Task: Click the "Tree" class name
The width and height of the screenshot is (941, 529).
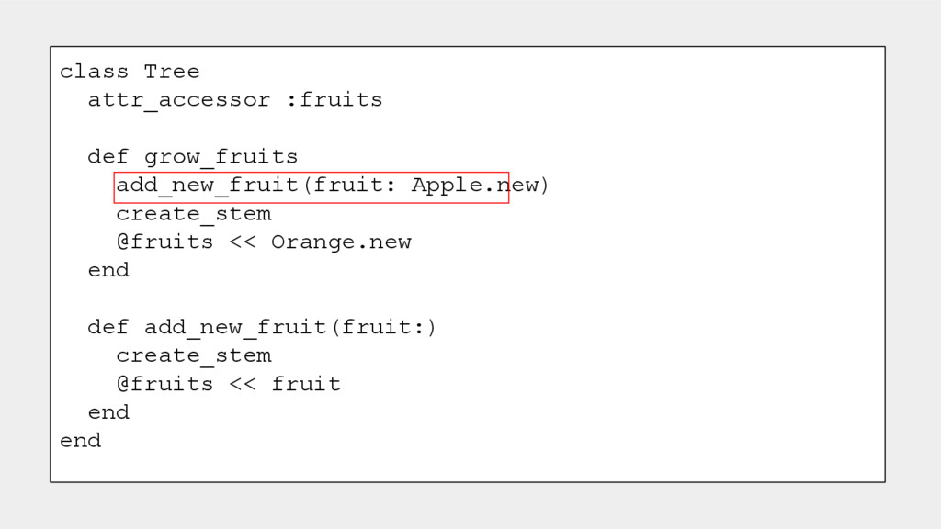Action: coord(171,72)
